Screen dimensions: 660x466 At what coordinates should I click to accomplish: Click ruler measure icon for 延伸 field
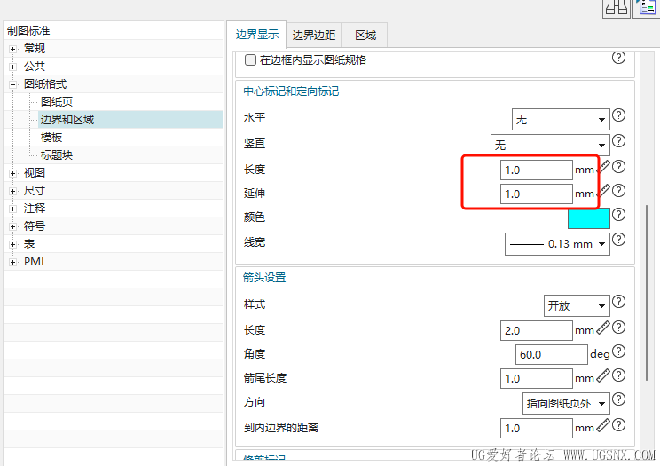tap(603, 191)
